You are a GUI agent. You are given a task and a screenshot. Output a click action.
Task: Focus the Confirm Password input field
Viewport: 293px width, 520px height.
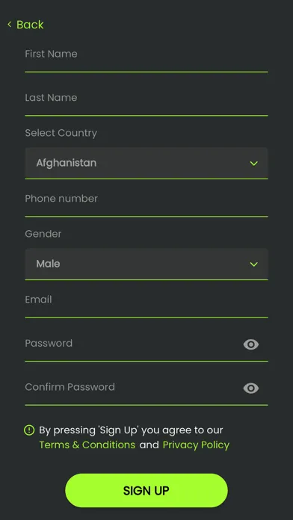coord(133,392)
